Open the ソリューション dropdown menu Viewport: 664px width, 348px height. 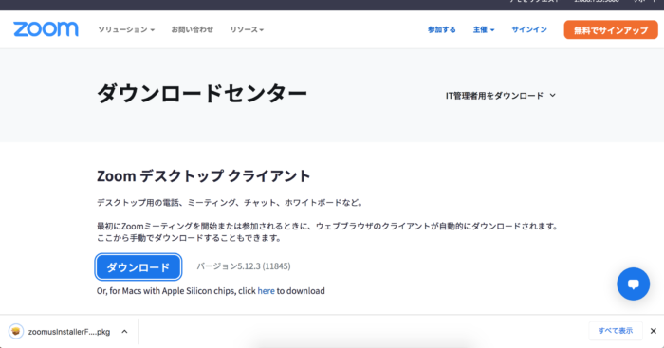pyautogui.click(x=126, y=30)
